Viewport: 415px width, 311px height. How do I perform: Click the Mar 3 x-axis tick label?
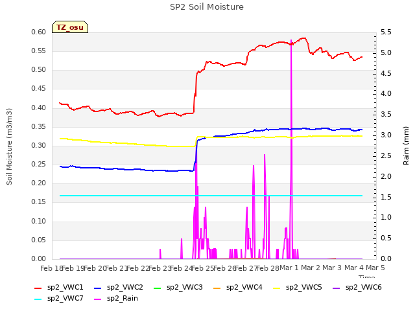332,268
